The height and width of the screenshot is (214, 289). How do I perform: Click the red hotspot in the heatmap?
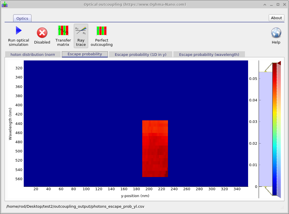pyautogui.click(x=155, y=149)
